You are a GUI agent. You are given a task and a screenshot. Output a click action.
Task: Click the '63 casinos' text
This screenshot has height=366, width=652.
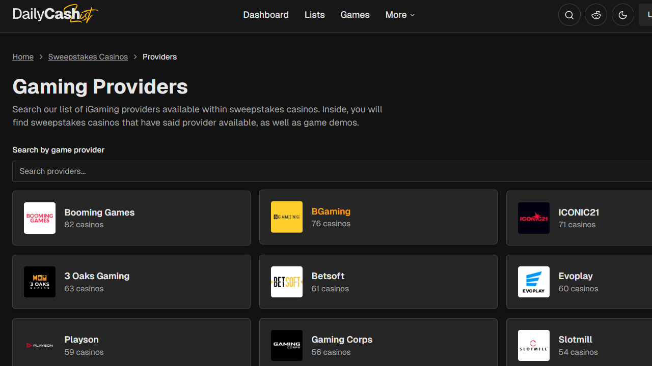84,289
